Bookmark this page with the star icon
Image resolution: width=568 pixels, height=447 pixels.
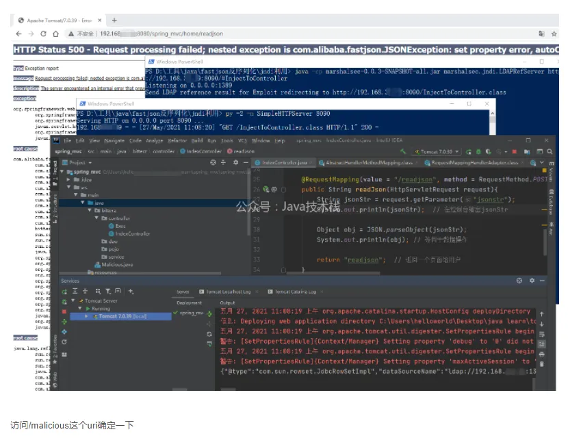554,34
